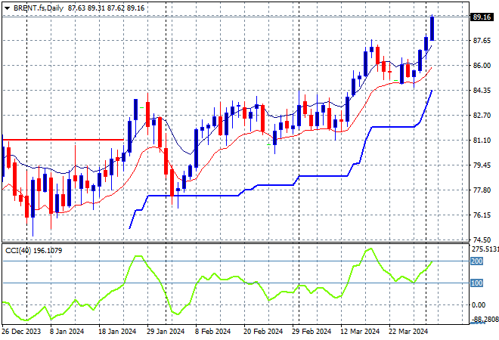Select the 20 Feb 2024 date label
The height and width of the screenshot is (340, 499).
[263, 332]
